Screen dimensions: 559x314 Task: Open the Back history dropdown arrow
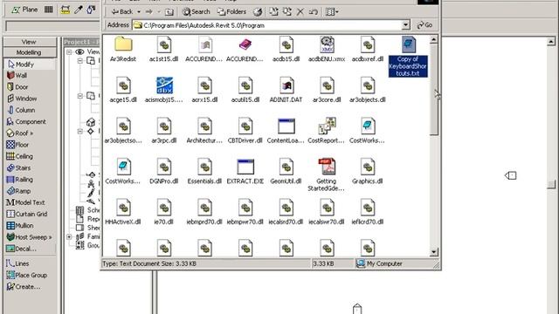click(x=139, y=11)
